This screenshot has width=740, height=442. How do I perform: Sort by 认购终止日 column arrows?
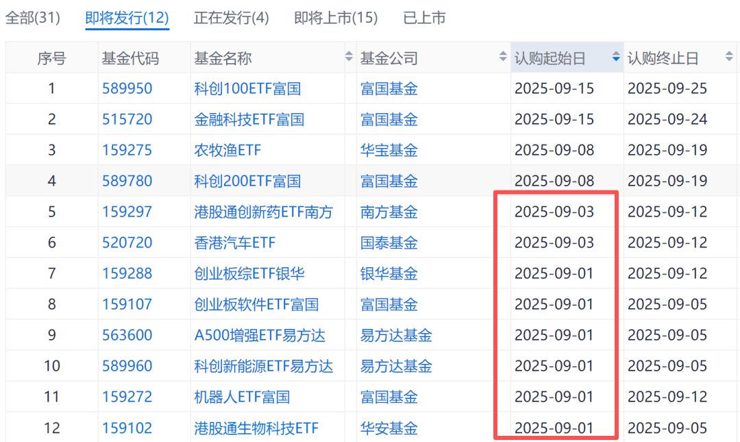pos(729,58)
